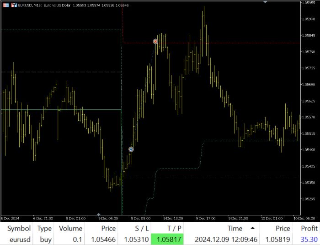The height and width of the screenshot is (245, 320).
Task: Click the 9 Dec 17:00 time axis label
Action: coord(206,219)
